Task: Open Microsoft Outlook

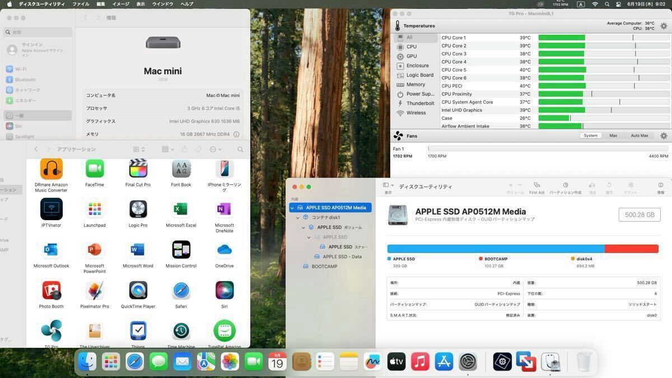Action: click(52, 250)
